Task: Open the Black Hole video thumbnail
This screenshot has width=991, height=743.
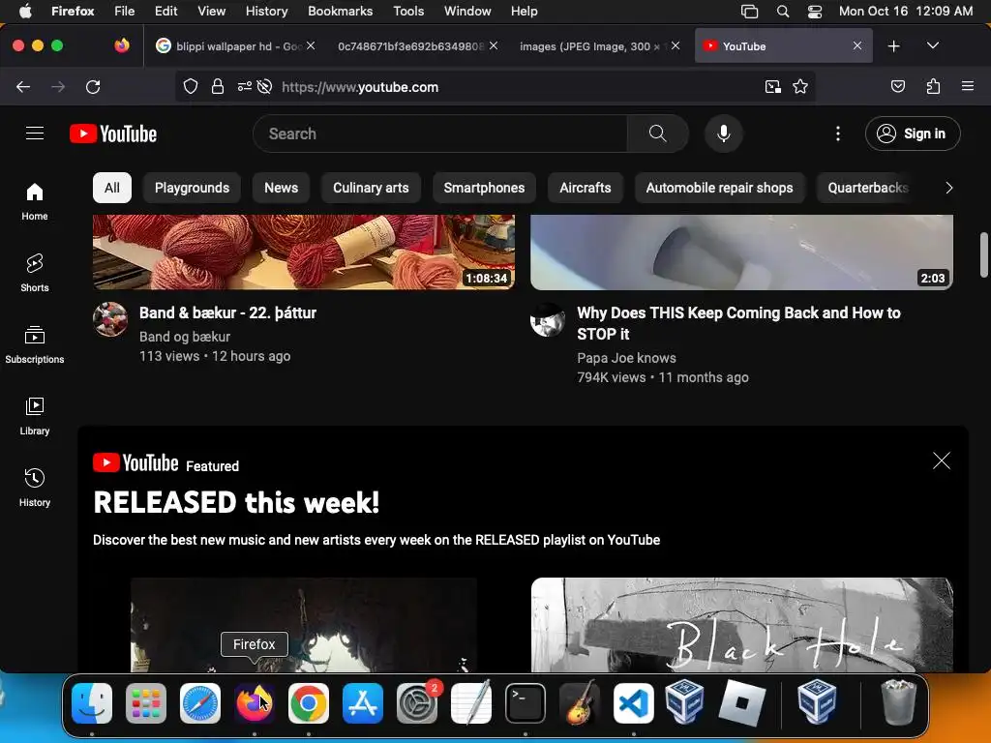Action: (742, 625)
